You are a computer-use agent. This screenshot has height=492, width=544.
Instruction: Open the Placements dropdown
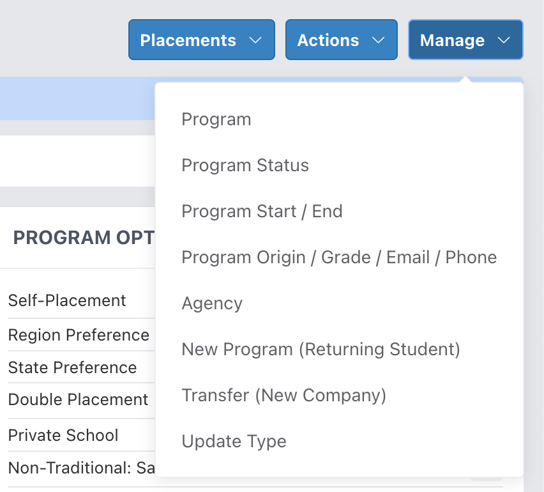click(201, 40)
